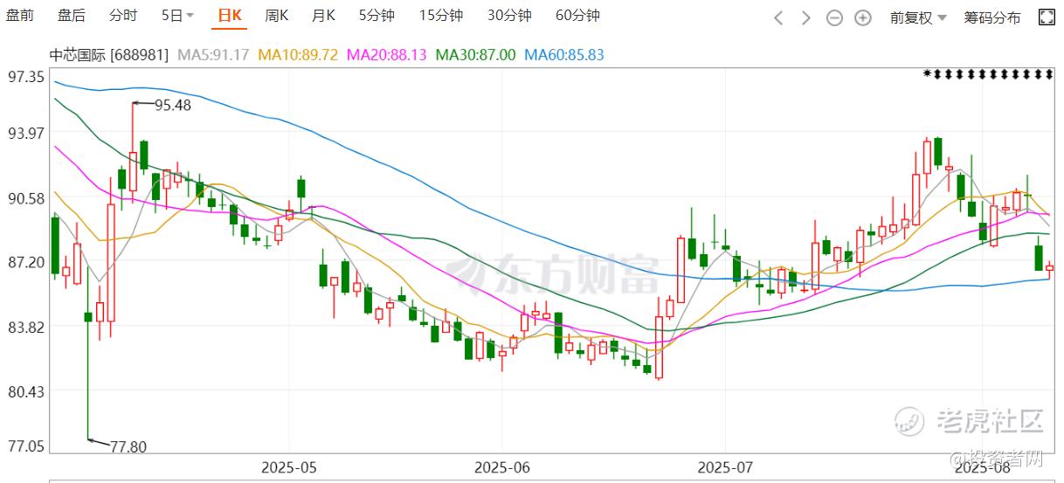Show the 盘后 after-hours view
This screenshot has height=483, width=1064.
pyautogui.click(x=72, y=16)
